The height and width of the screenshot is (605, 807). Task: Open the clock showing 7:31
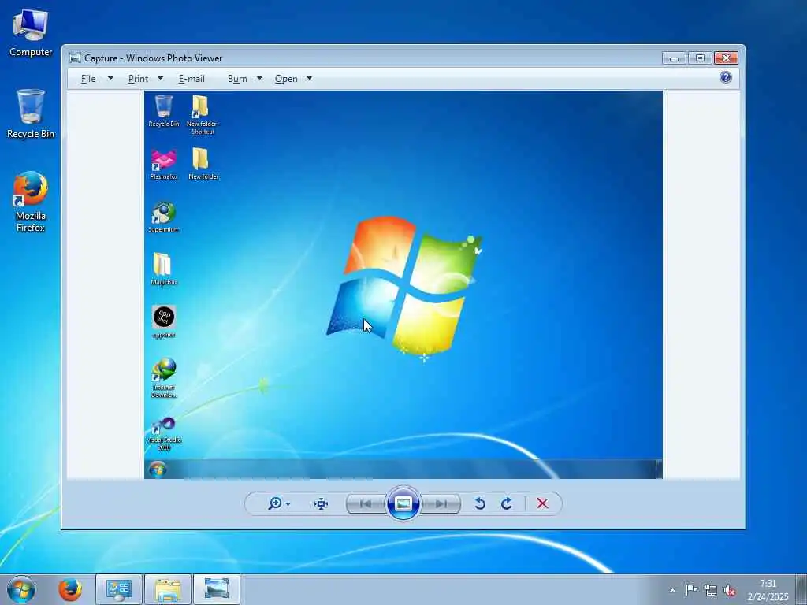click(x=768, y=590)
